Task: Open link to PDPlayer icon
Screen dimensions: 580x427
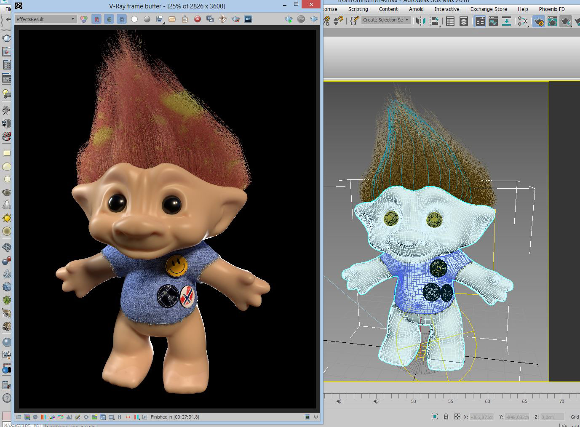Action: pos(248,19)
